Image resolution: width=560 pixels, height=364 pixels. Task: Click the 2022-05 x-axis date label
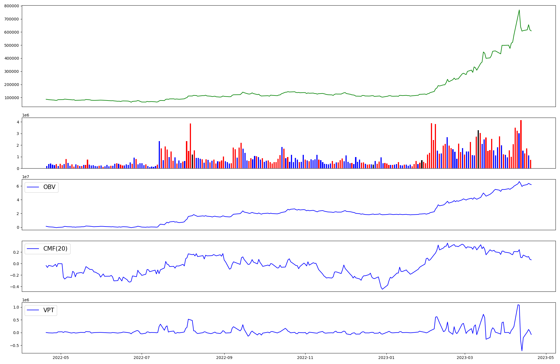tap(61, 358)
